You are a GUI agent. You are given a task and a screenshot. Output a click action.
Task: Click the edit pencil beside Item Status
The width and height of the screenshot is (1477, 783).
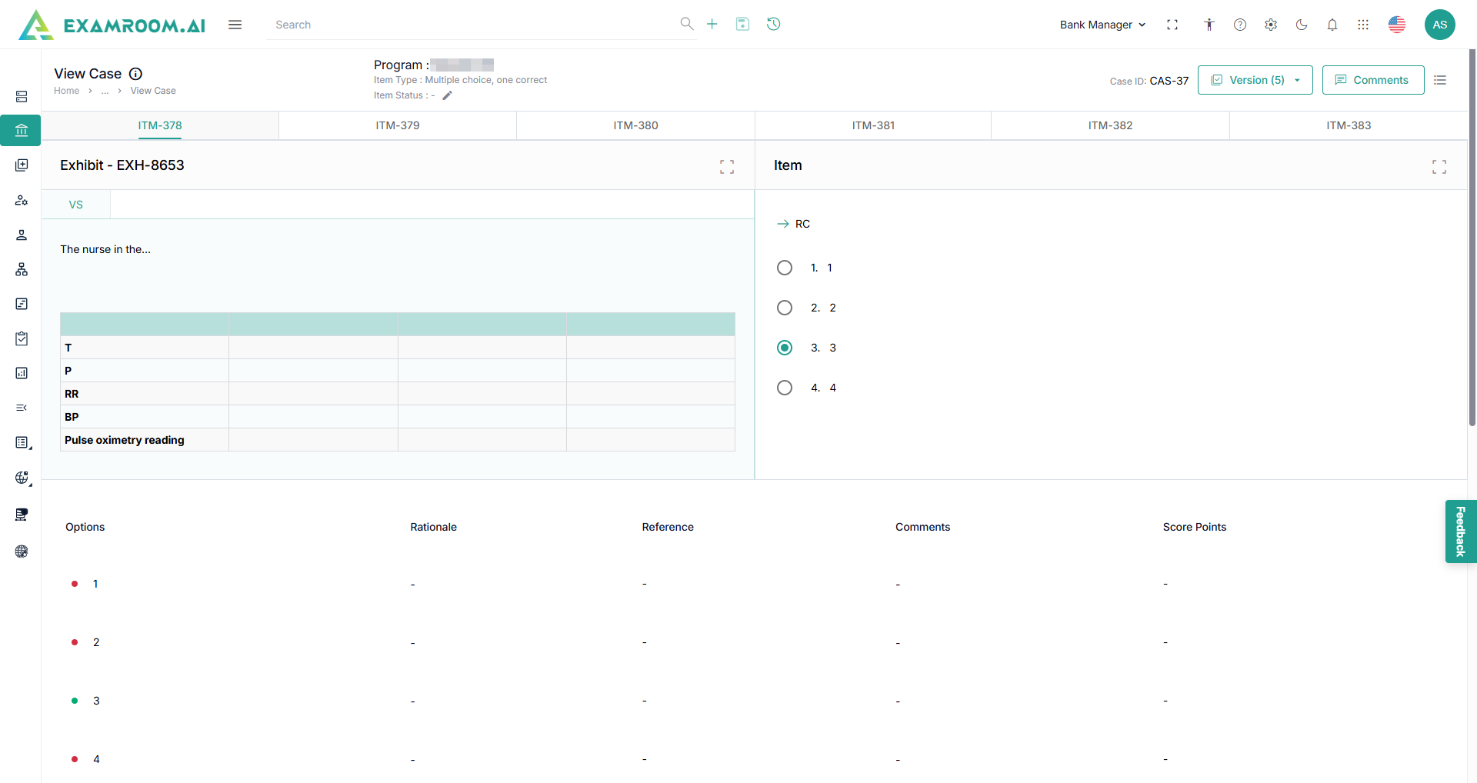tap(447, 95)
